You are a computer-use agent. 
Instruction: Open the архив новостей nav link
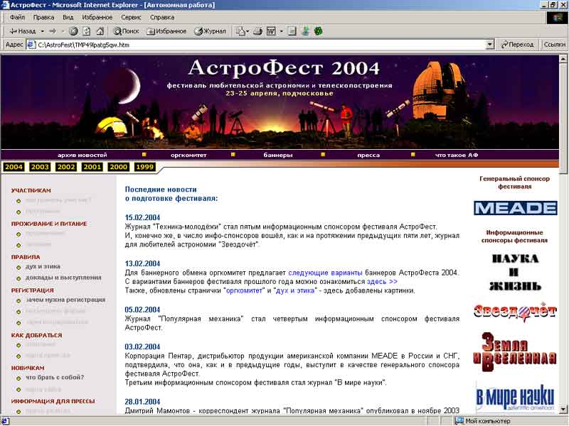tap(83, 155)
